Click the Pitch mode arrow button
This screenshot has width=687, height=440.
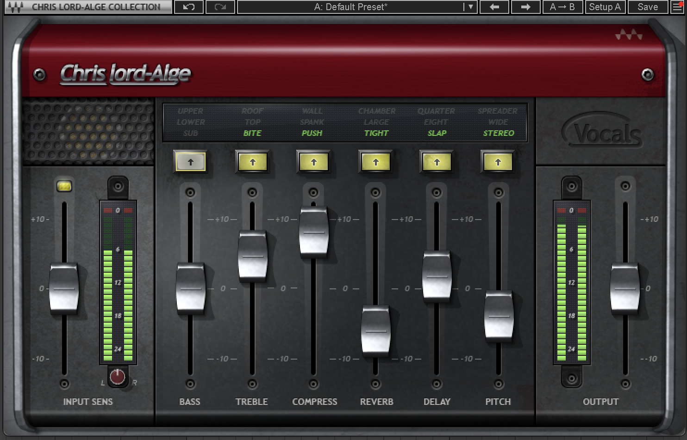(x=498, y=162)
